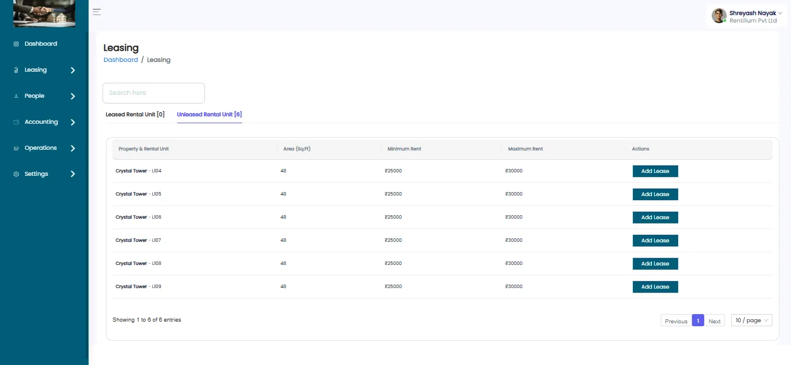Click the Settings gear icon in sidebar
The image size is (791, 365).
pos(16,174)
